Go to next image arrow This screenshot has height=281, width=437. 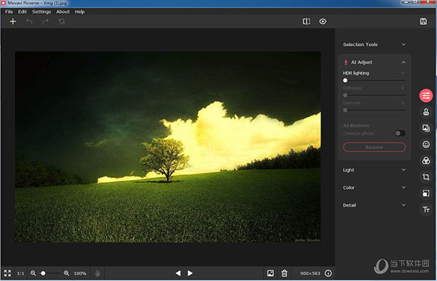pos(190,273)
